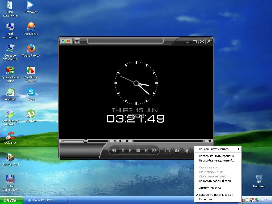Select the AkelPad desktop icon

tap(10, 94)
